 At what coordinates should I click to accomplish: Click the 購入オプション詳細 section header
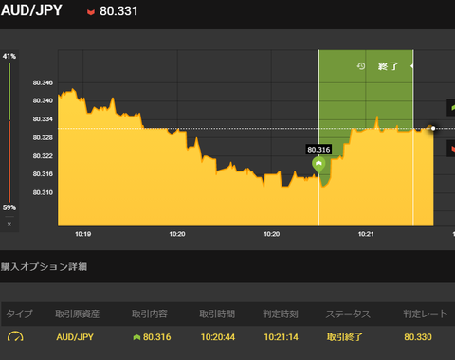44,267
